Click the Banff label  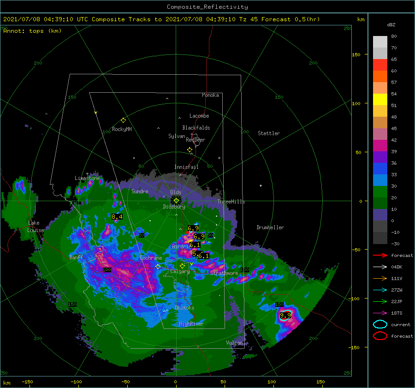click(x=76, y=257)
